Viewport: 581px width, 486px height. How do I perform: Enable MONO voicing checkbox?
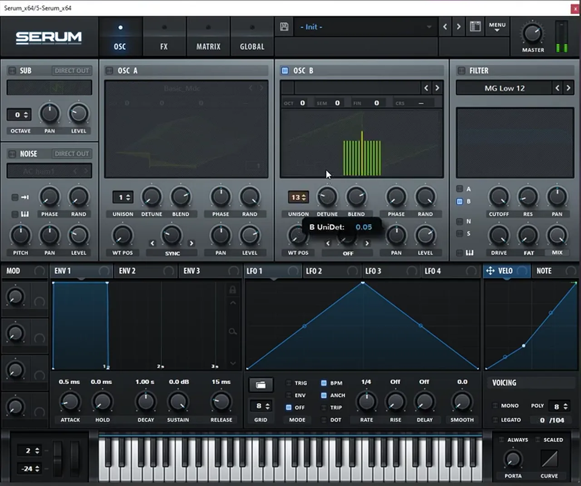click(495, 406)
